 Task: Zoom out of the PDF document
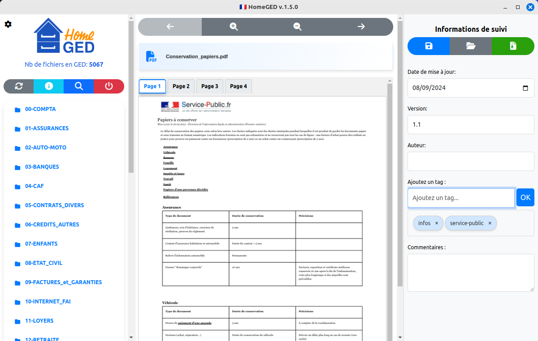[x=297, y=27]
